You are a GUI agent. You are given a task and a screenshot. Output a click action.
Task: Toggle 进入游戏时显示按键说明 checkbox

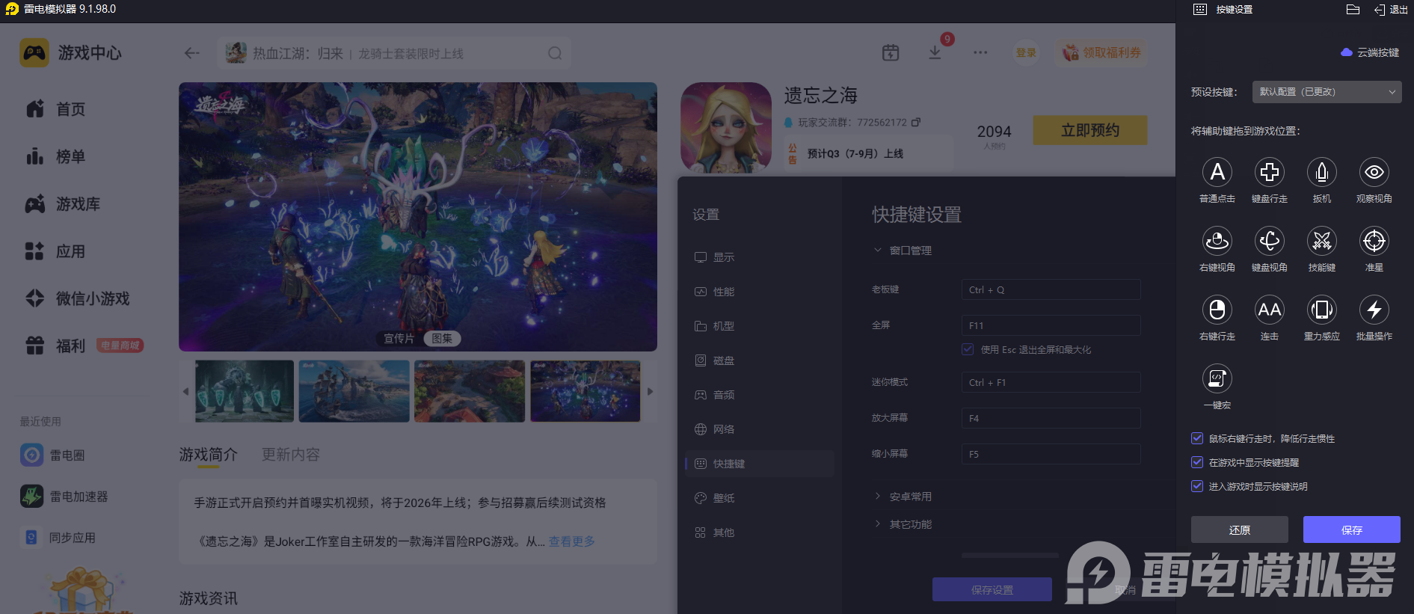1197,486
